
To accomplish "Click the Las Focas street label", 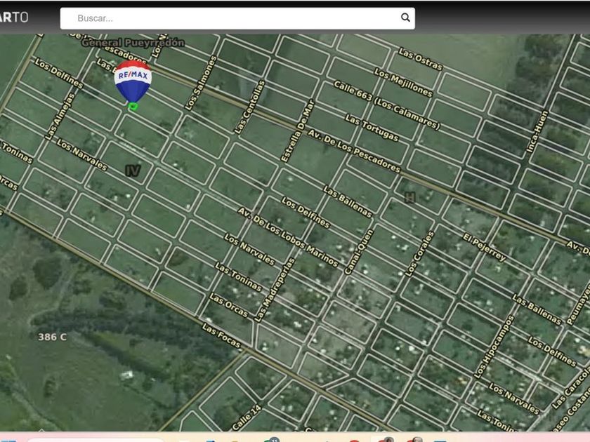I will 221,335.
